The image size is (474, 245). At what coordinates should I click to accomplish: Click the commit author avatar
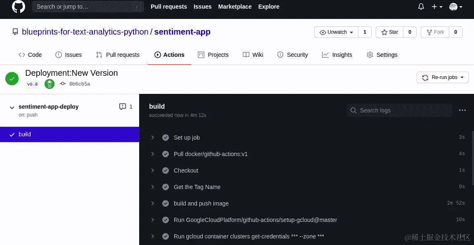50,84
